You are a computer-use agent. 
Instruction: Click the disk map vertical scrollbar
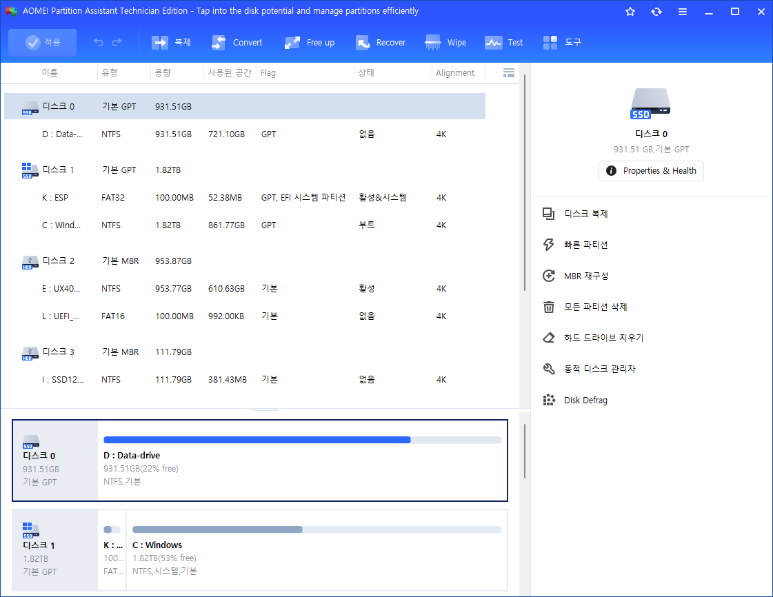(525, 451)
